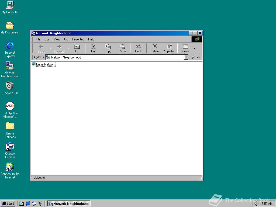Open the Views dropdown arrow
Image resolution: width=276 pixels, height=207 pixels.
(194, 49)
